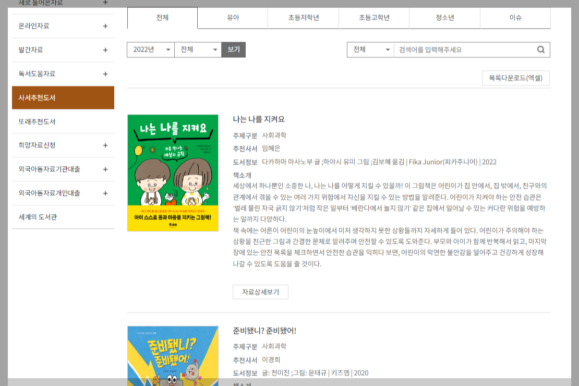Open the 2022년 year dropdown

(151, 50)
